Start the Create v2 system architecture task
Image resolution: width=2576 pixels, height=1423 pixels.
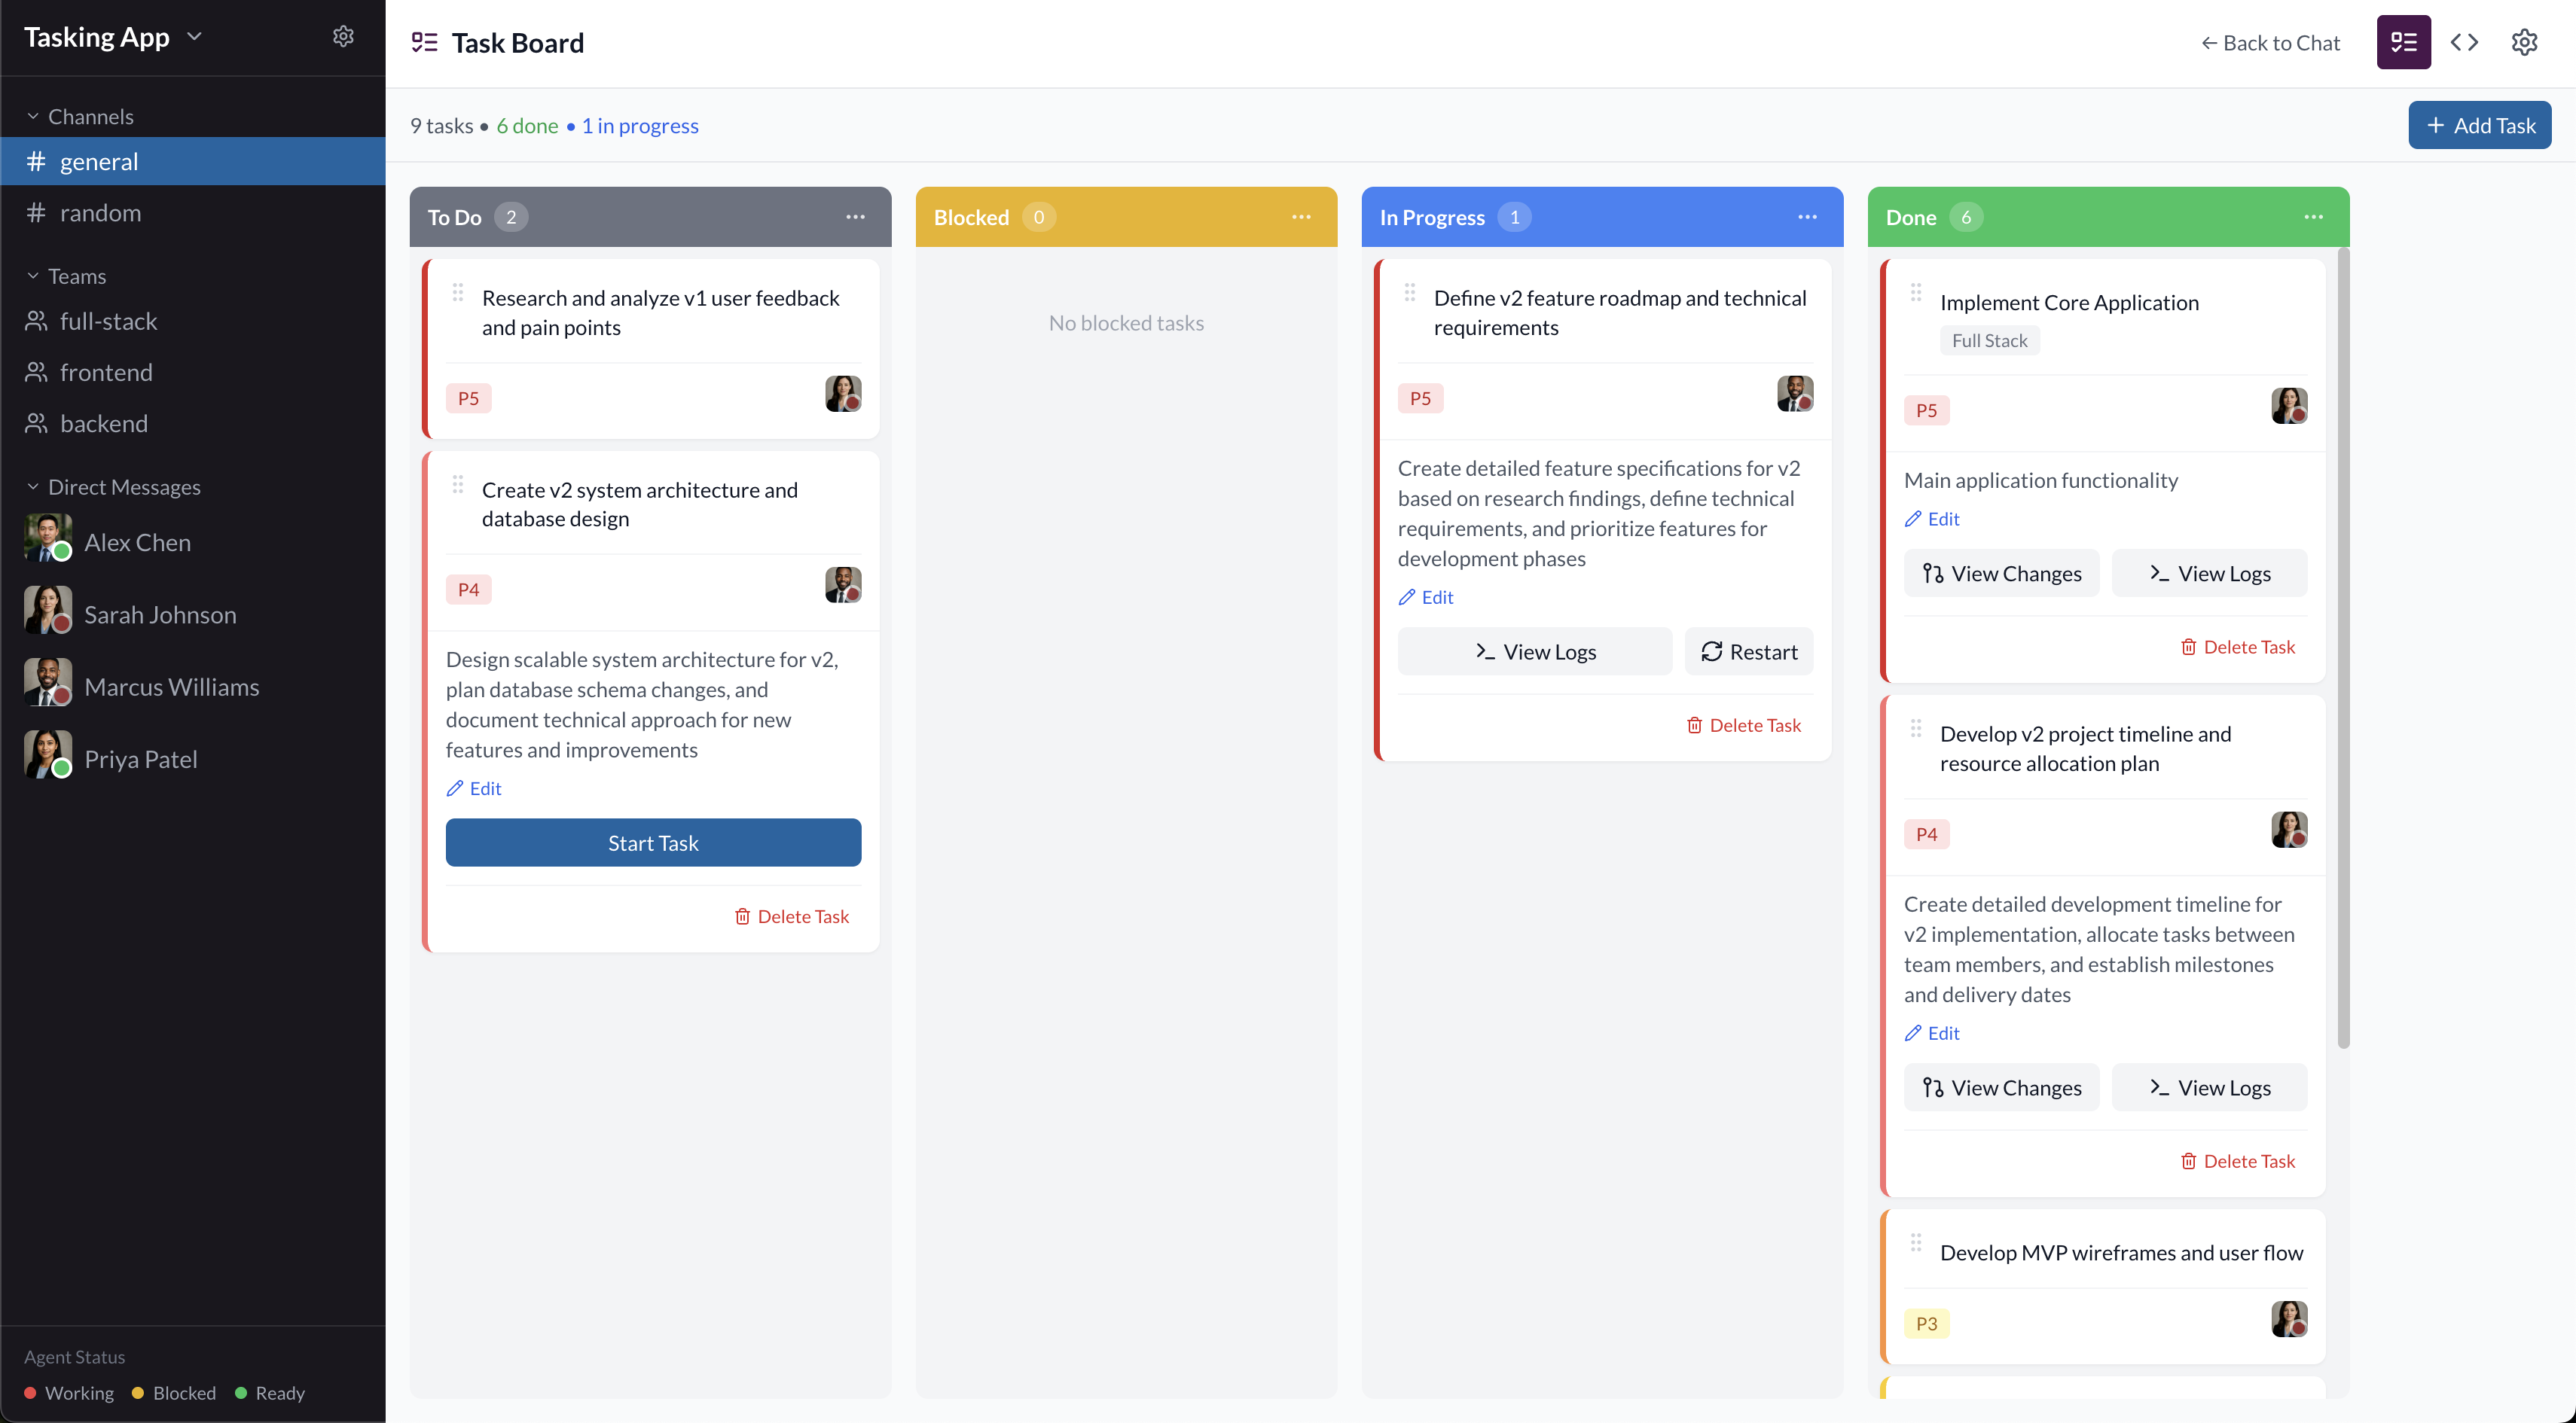coord(652,843)
